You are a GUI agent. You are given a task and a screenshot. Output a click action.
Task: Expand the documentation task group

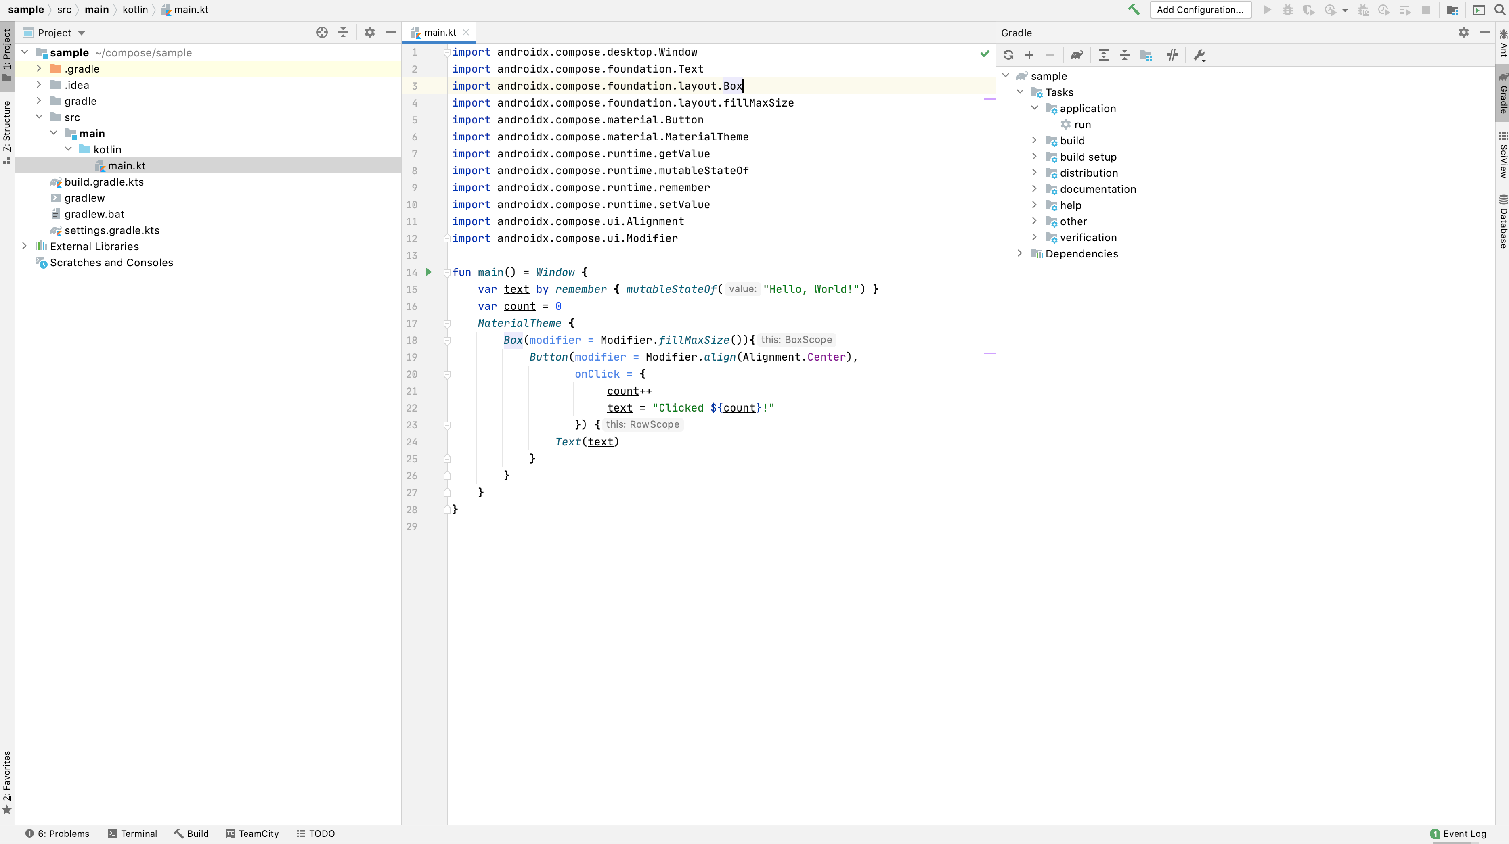click(x=1035, y=188)
